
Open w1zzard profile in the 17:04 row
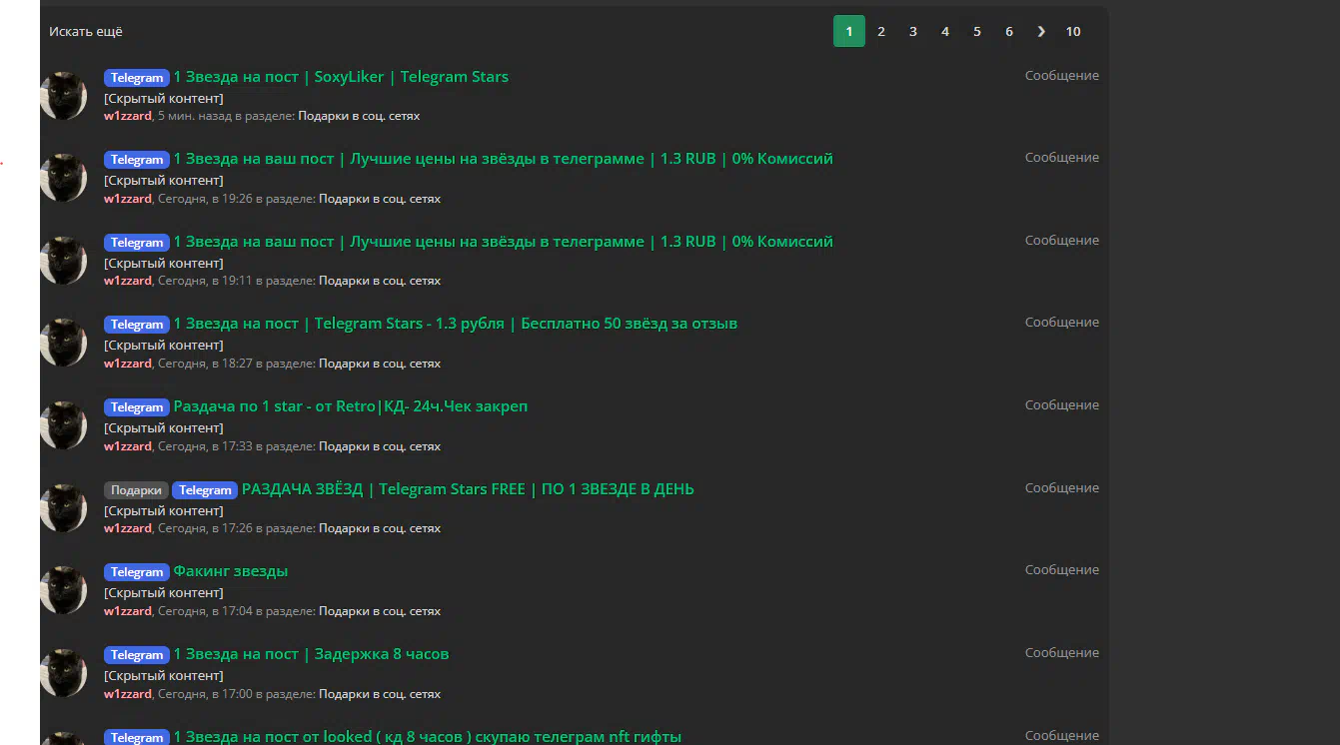point(128,611)
